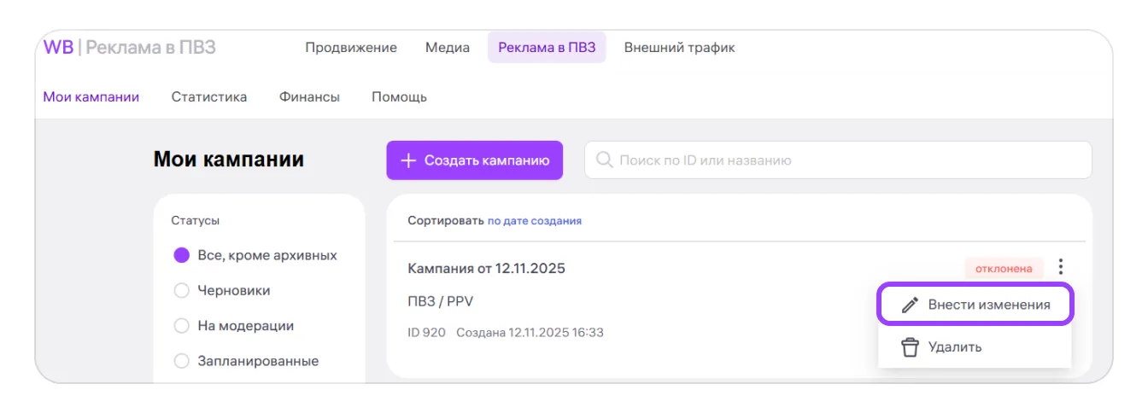Open the 'Медиа' top tab
Screen dimensions: 1148x413
point(448,48)
